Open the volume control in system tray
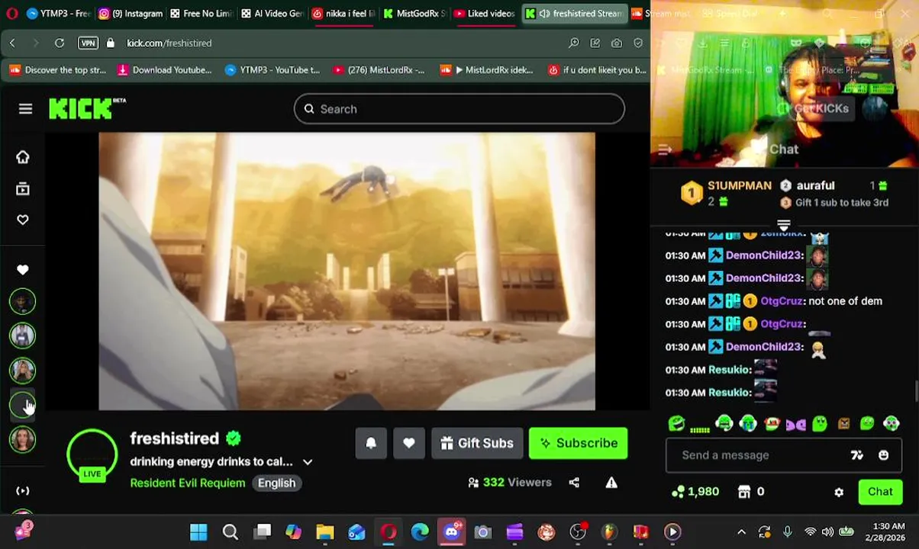Image resolution: width=919 pixels, height=549 pixels. pyautogui.click(x=828, y=532)
